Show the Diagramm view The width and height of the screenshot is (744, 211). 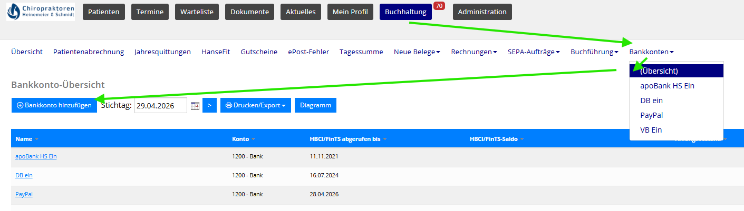pyautogui.click(x=315, y=105)
